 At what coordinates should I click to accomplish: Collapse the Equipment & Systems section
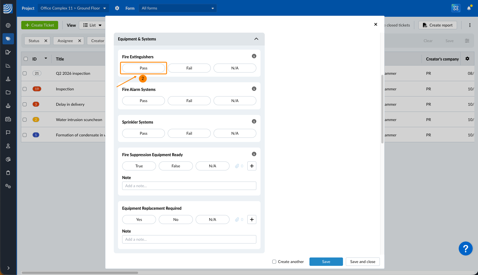[x=256, y=39]
